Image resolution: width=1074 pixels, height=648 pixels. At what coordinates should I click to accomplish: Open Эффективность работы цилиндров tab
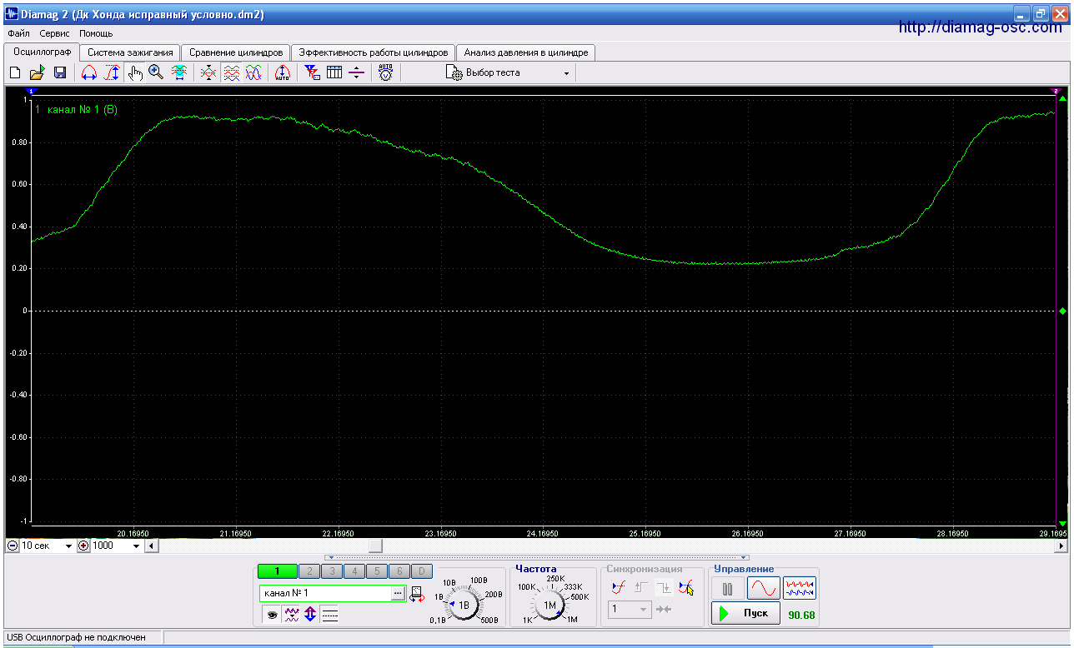pos(374,52)
